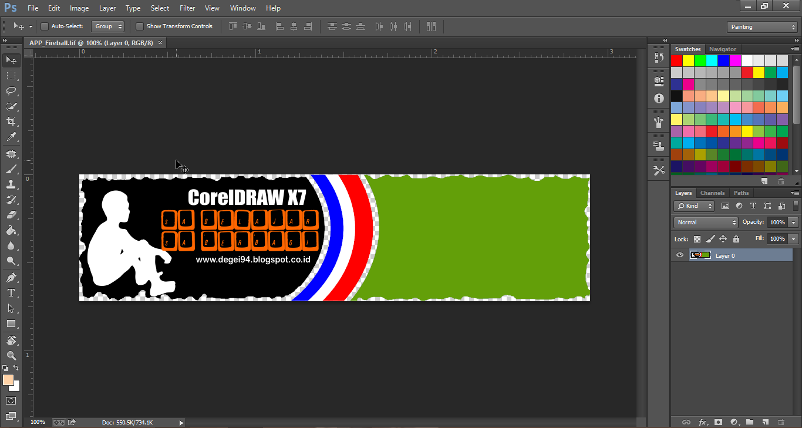
Task: Open the Swatches panel options menu
Action: (795, 49)
